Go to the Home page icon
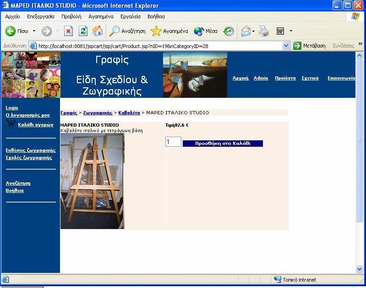 pos(98,31)
